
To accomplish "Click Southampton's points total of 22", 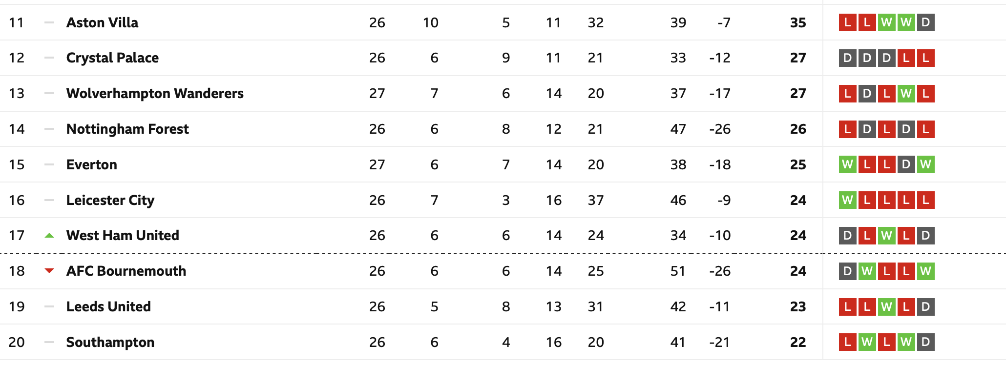I will (798, 342).
